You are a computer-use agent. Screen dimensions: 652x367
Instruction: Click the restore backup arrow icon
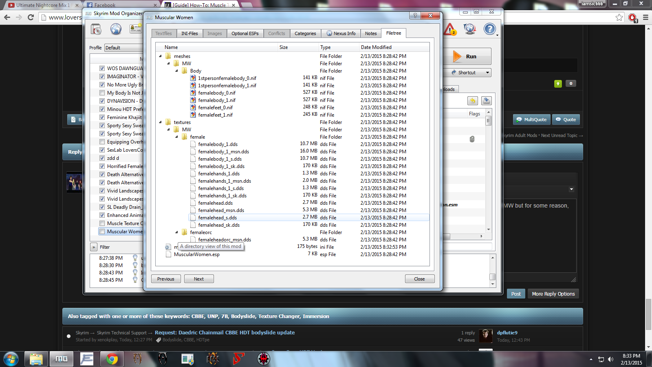(x=472, y=101)
